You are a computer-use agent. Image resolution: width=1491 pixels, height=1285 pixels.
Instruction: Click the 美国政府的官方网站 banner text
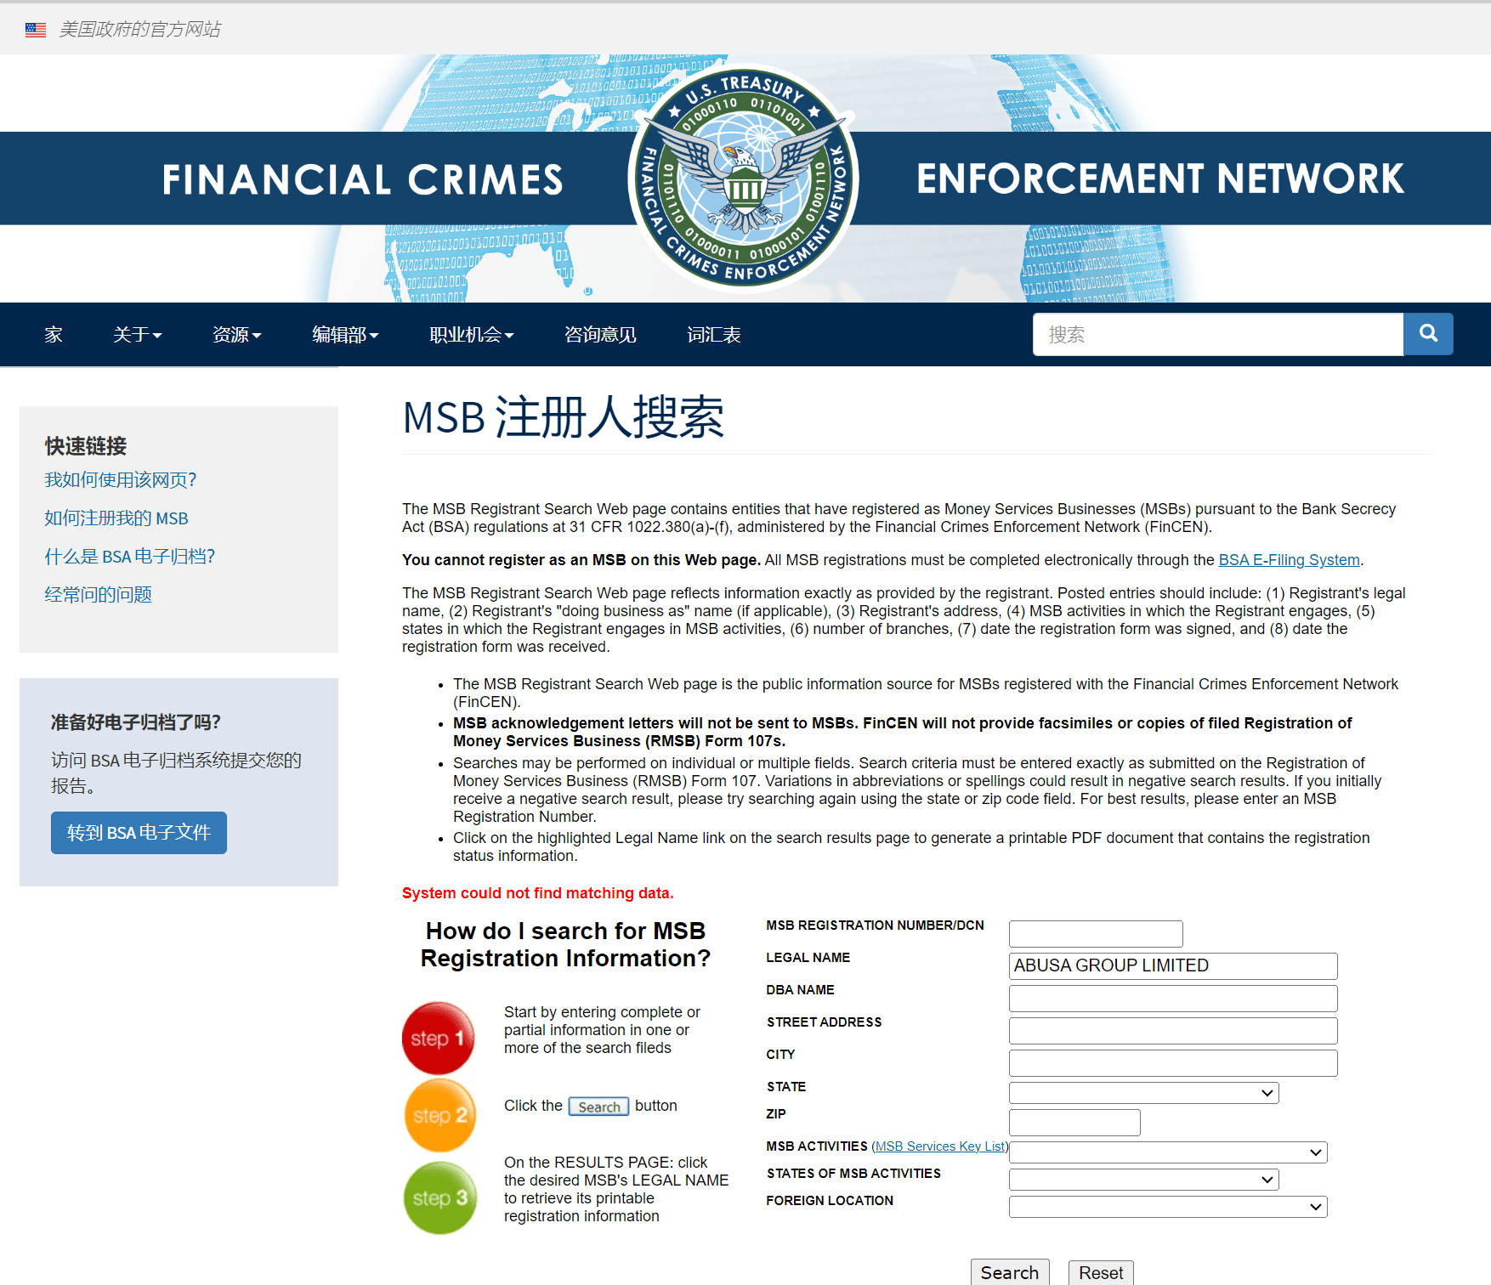point(140,30)
